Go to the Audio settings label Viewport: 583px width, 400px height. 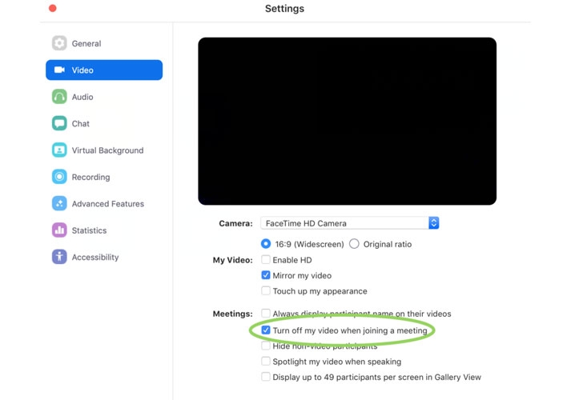click(82, 97)
